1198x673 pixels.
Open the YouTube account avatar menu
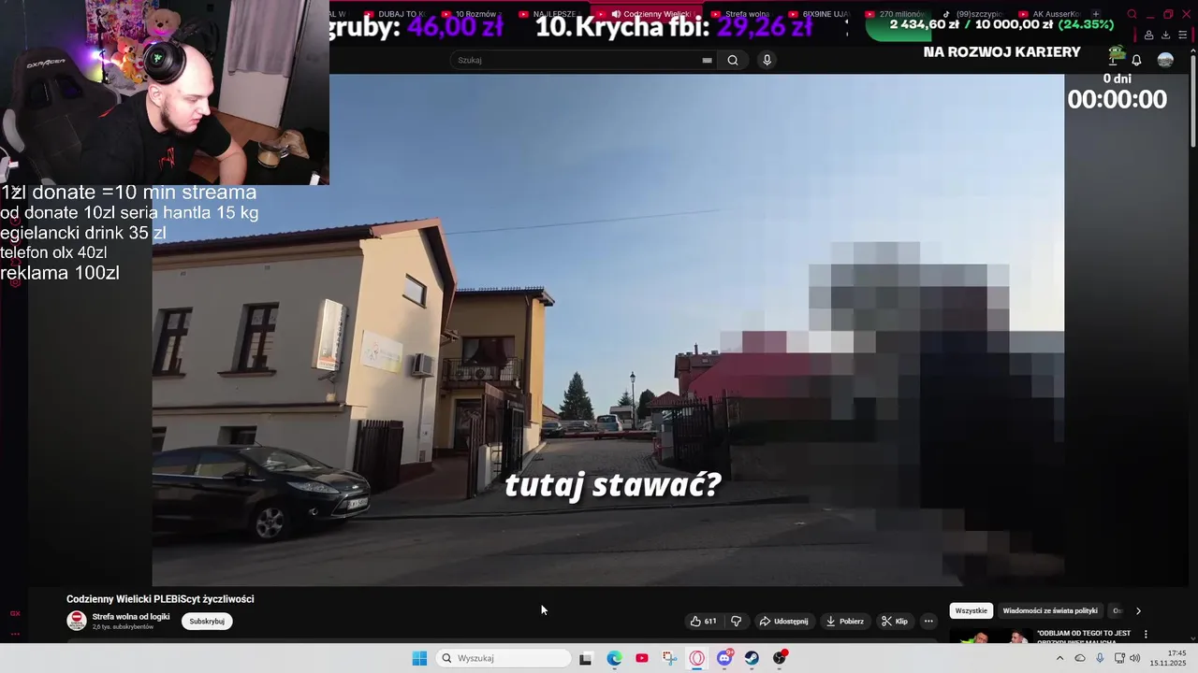click(x=1165, y=60)
